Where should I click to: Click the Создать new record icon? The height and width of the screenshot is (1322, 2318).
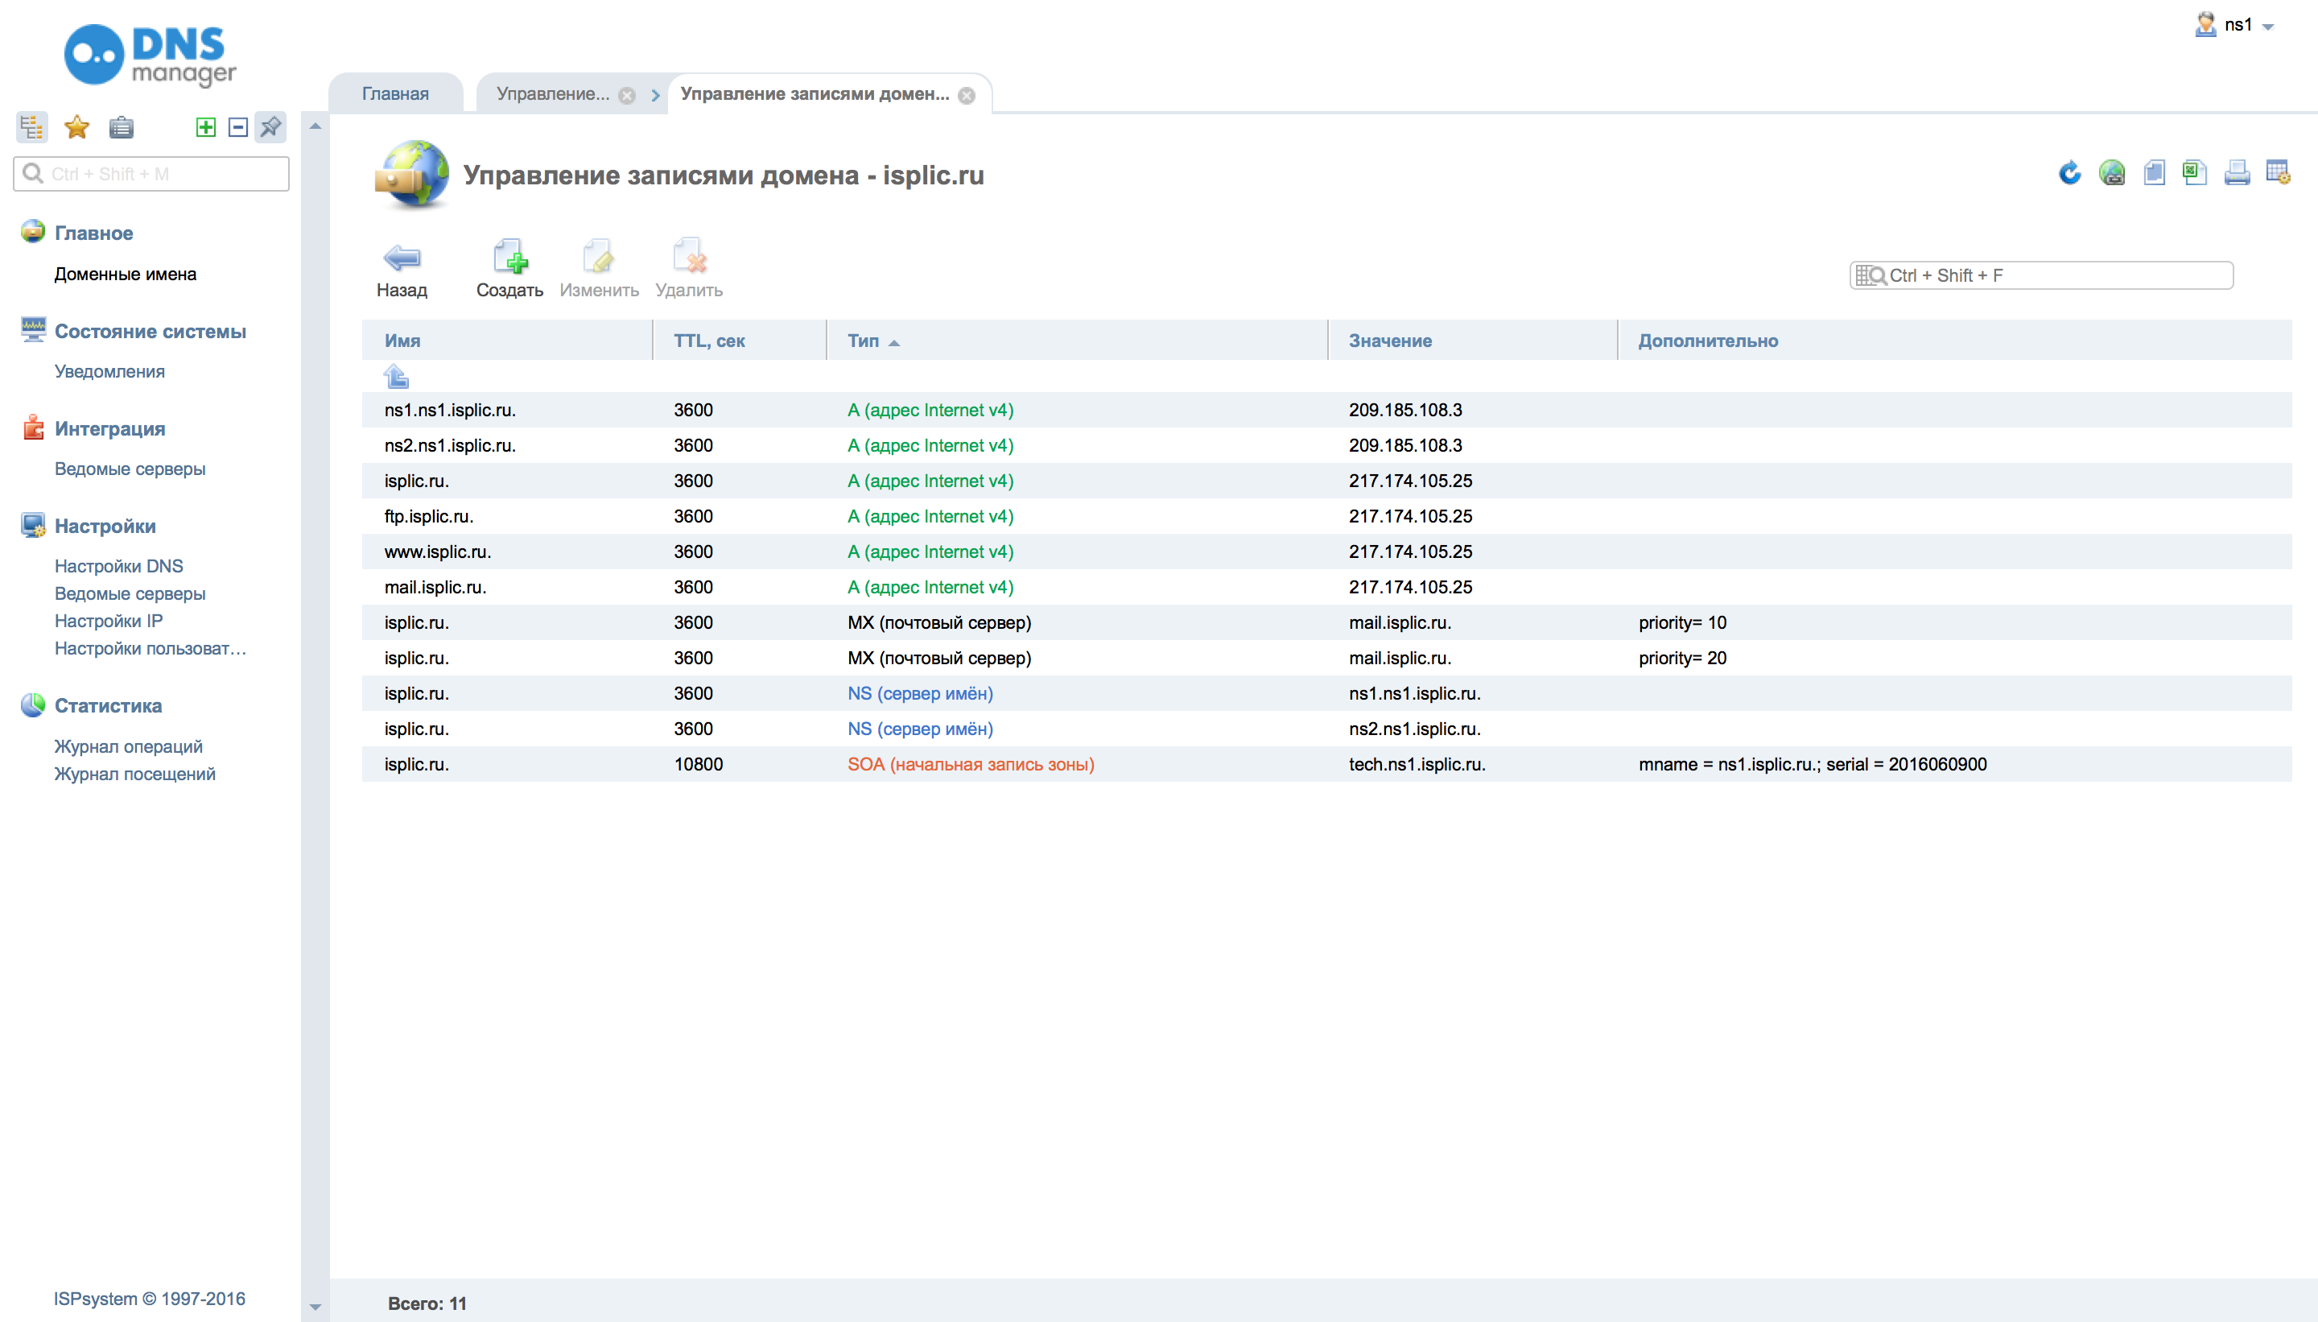click(510, 258)
